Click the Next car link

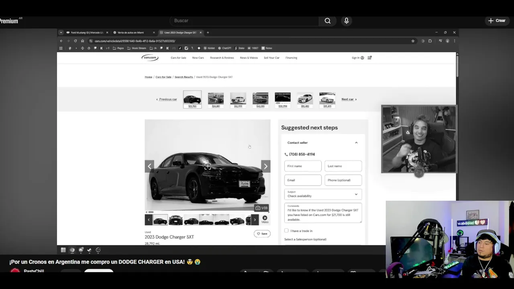(x=349, y=99)
